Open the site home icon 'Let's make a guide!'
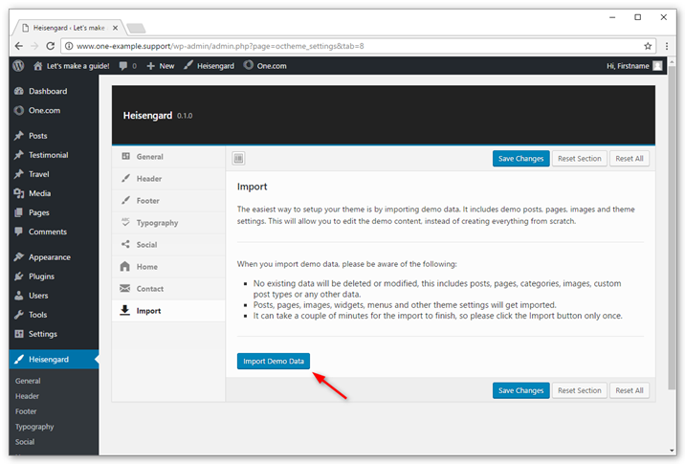Screen dimensions: 685x464 pyautogui.click(x=71, y=66)
